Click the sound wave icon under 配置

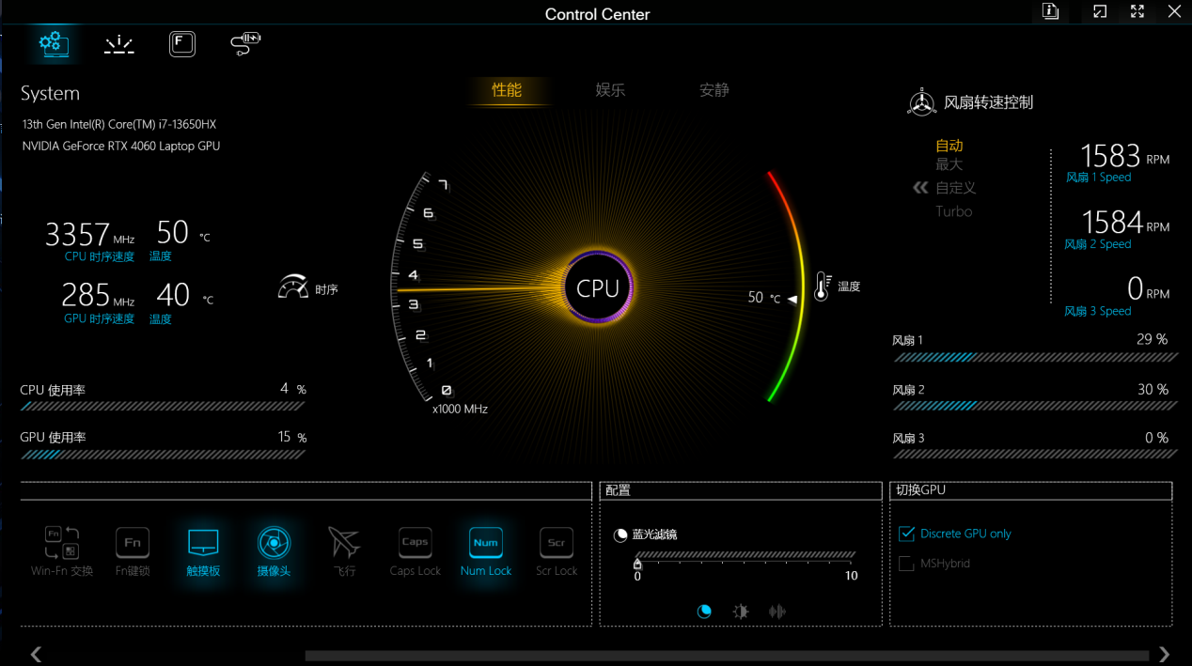(776, 612)
